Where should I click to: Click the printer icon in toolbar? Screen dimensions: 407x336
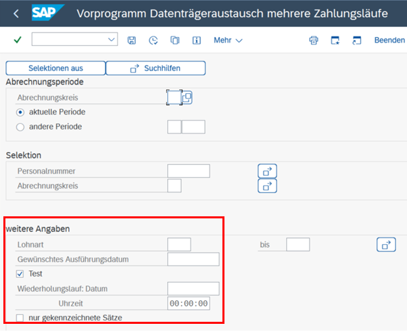coord(314,41)
